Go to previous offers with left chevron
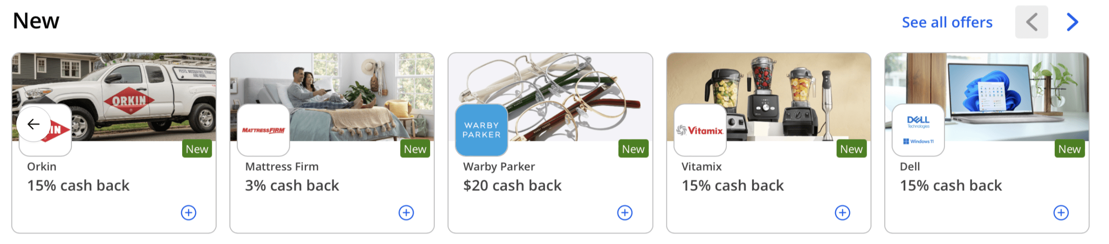This screenshot has height=244, width=1109. (1032, 22)
